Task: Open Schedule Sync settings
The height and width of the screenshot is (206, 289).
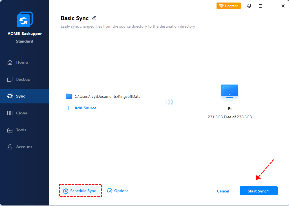Action: click(x=81, y=191)
